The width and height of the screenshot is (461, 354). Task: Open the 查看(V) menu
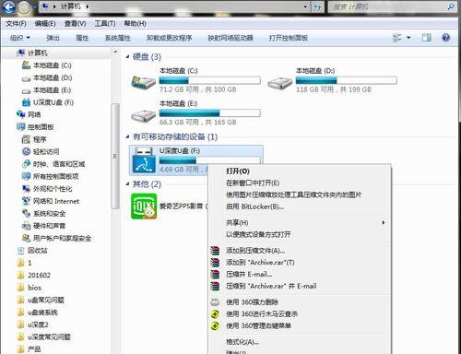75,23
